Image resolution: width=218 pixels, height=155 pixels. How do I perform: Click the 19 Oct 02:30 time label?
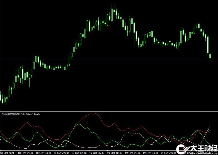pyautogui.click(x=79, y=153)
